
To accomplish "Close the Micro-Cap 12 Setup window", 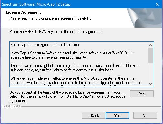I will point(157,4).
